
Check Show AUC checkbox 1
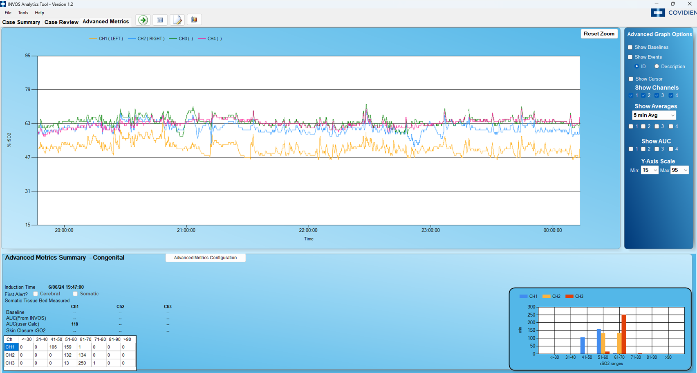point(631,149)
